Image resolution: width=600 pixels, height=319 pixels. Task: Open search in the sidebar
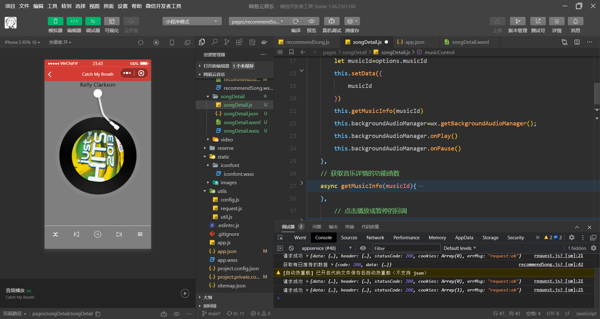(214, 42)
